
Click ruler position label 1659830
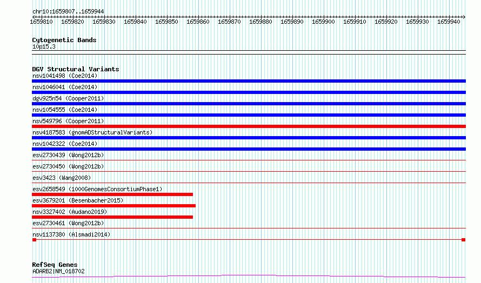[104, 22]
